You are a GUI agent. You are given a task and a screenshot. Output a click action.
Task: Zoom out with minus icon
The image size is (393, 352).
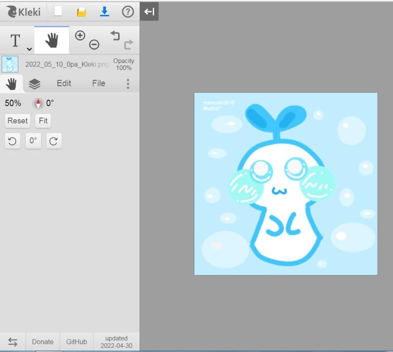(x=94, y=45)
